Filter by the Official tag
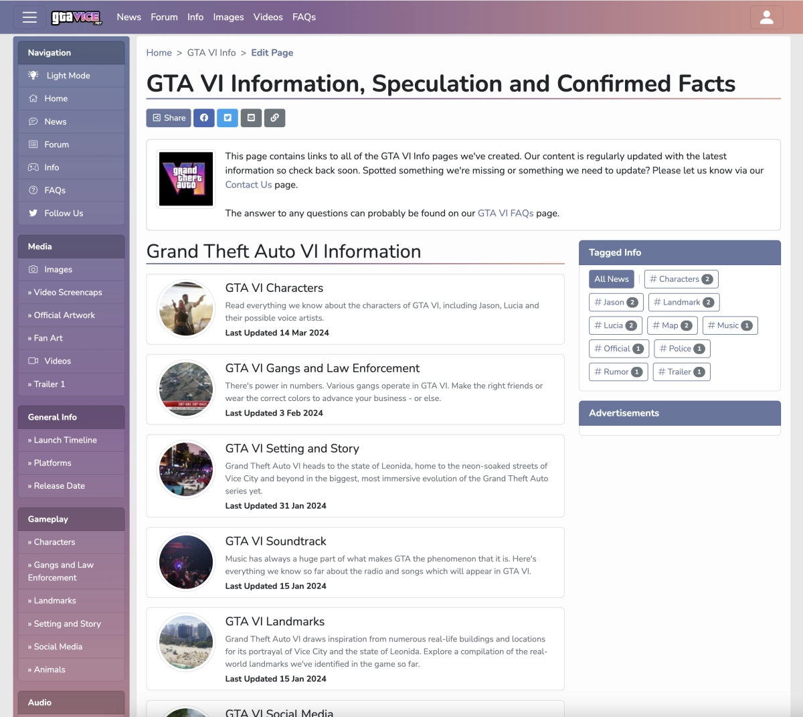Image resolution: width=803 pixels, height=717 pixels. click(x=619, y=349)
